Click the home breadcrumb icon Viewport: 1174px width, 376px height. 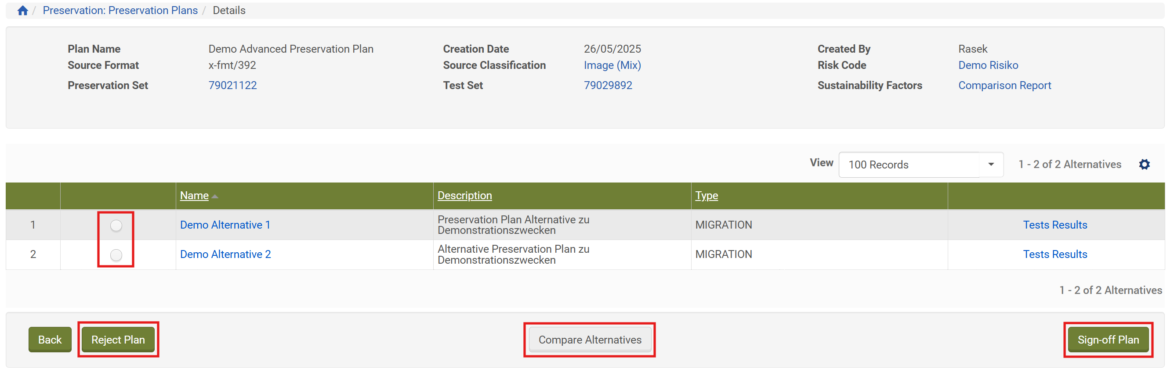click(x=23, y=11)
